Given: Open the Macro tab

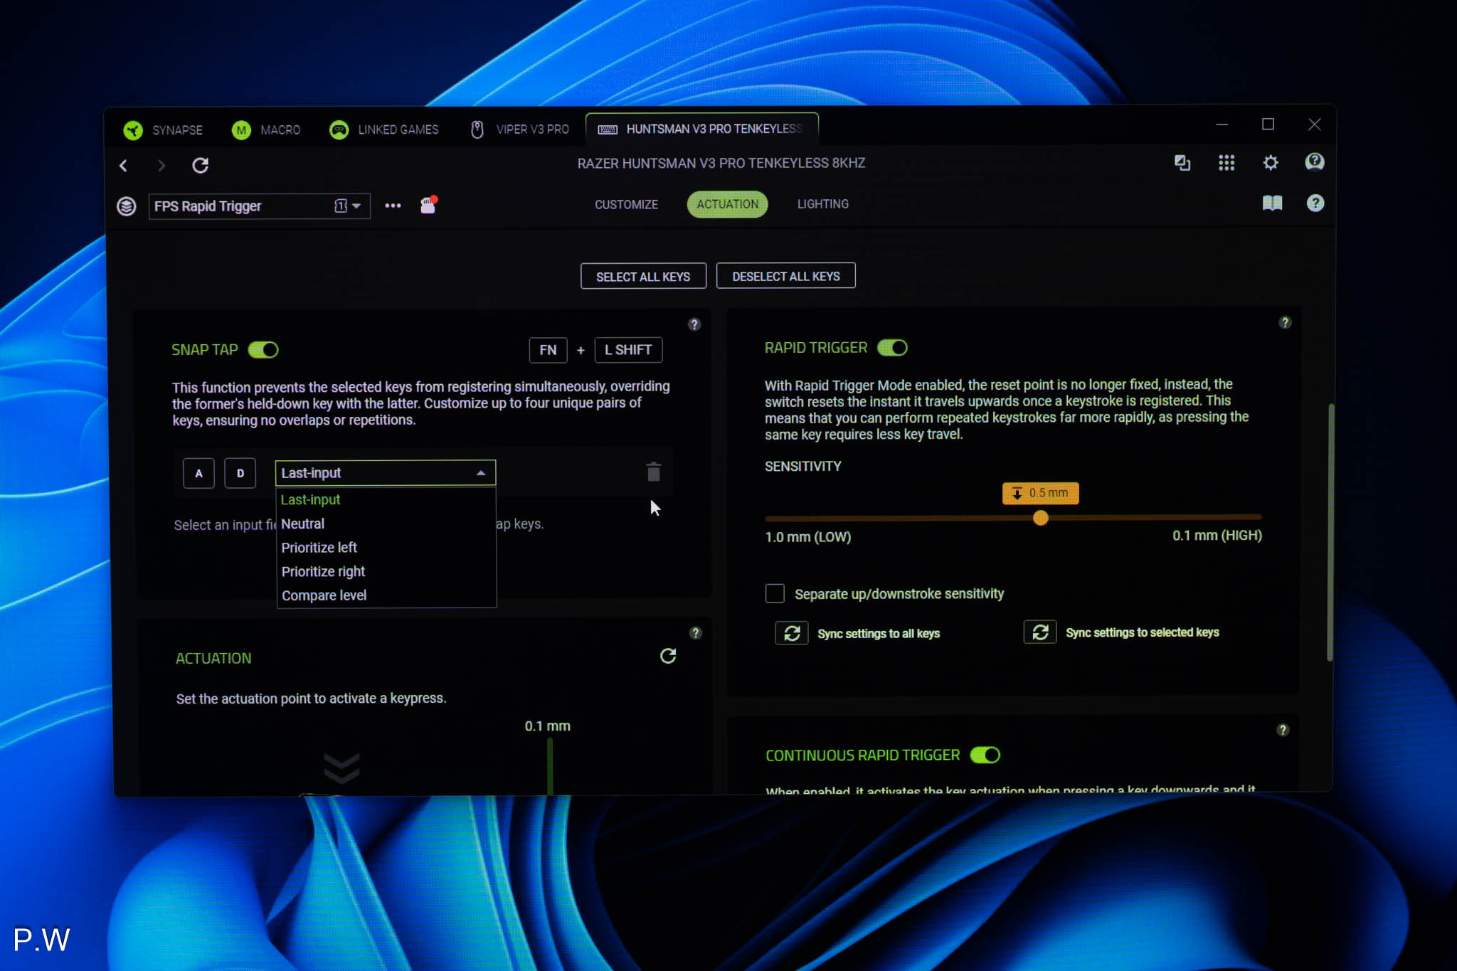Looking at the screenshot, I should click(x=266, y=129).
